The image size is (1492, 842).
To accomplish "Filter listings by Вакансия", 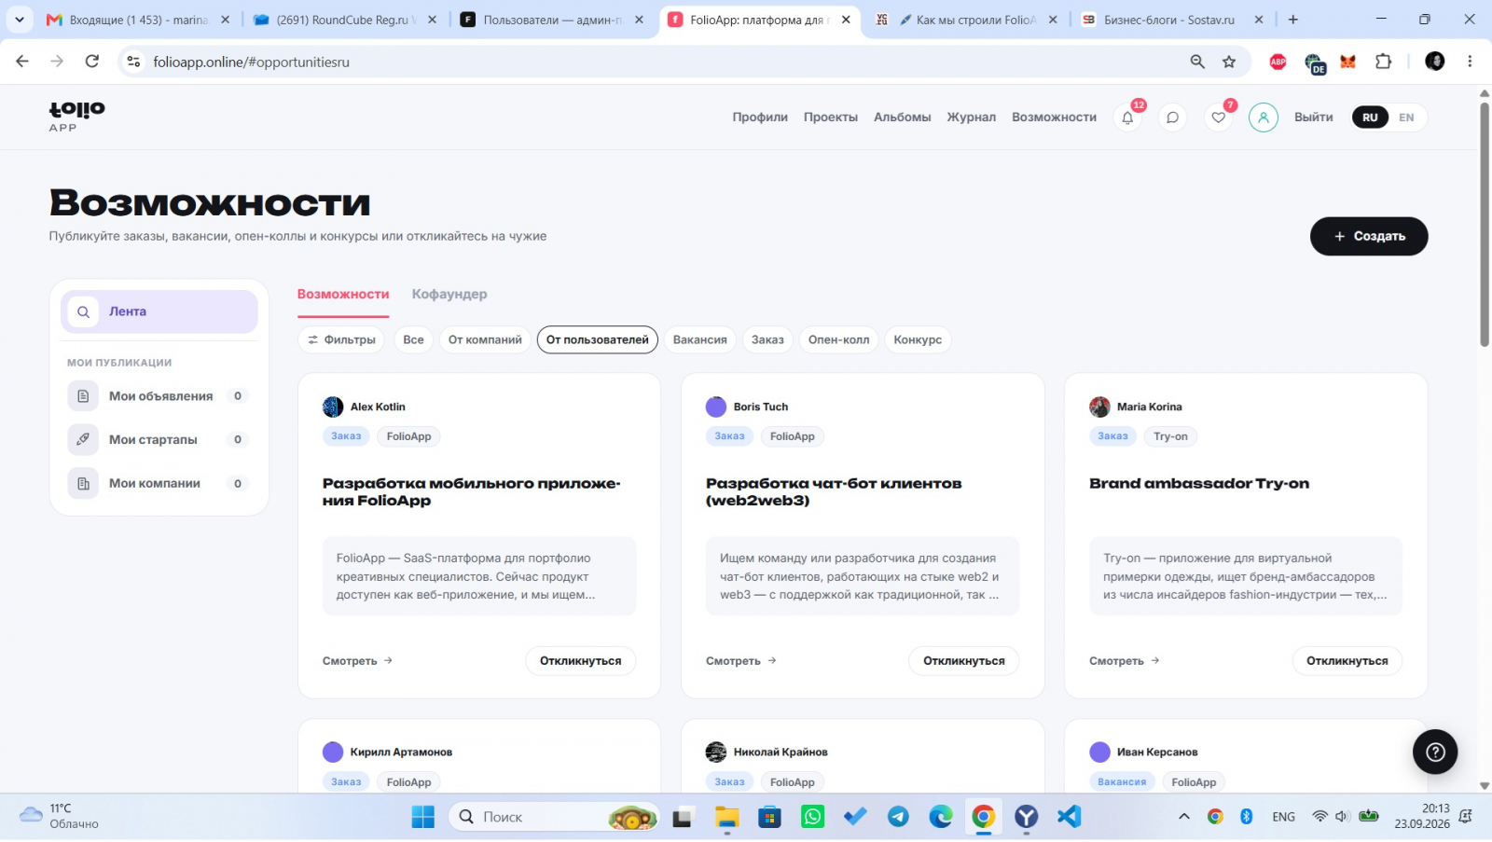I will [700, 340].
